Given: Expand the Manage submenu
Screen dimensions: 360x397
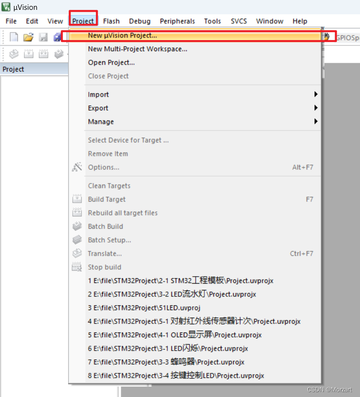Looking at the screenshot, I should pos(195,121).
